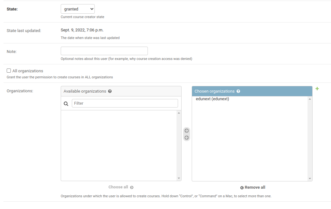Click the Note text field
331x209 pixels.
point(104,51)
